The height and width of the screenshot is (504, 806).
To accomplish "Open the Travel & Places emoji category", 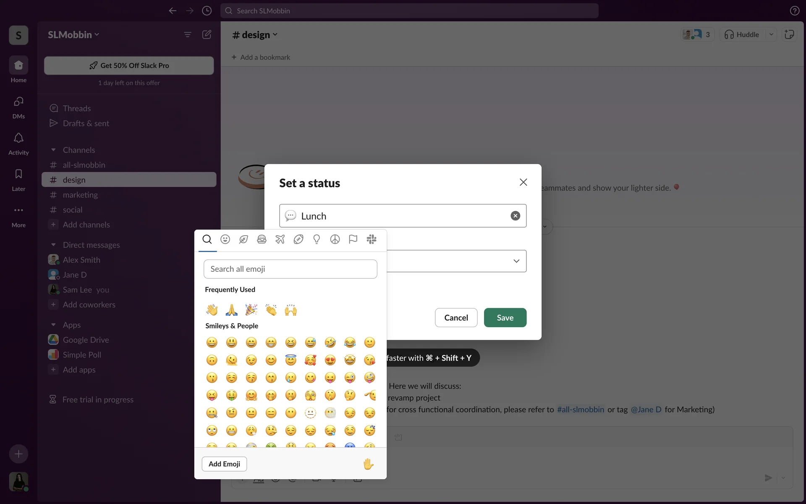I will 280,239.
